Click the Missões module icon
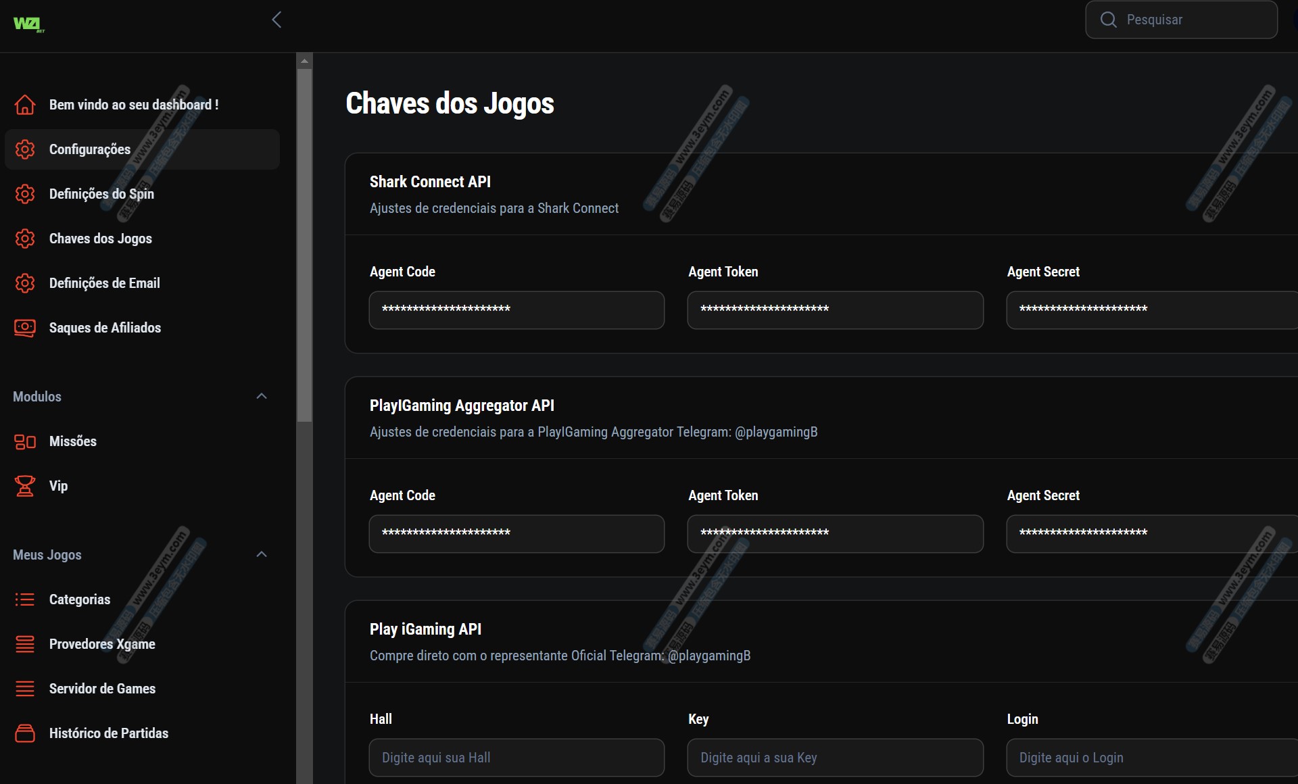This screenshot has width=1298, height=784. (25, 441)
